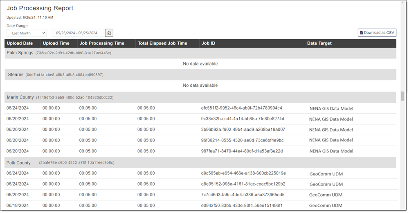This screenshot has height=213, width=409.
Task: Click No data available under Stearns
Action: click(x=200, y=85)
